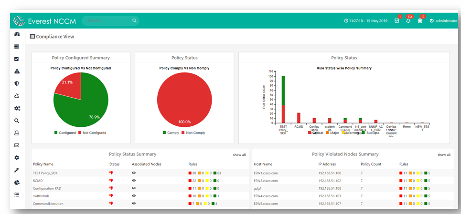Image resolution: width=461 pixels, height=214 pixels.
Task: Expand Policy Status Summary with show all
Action: pos(239,155)
